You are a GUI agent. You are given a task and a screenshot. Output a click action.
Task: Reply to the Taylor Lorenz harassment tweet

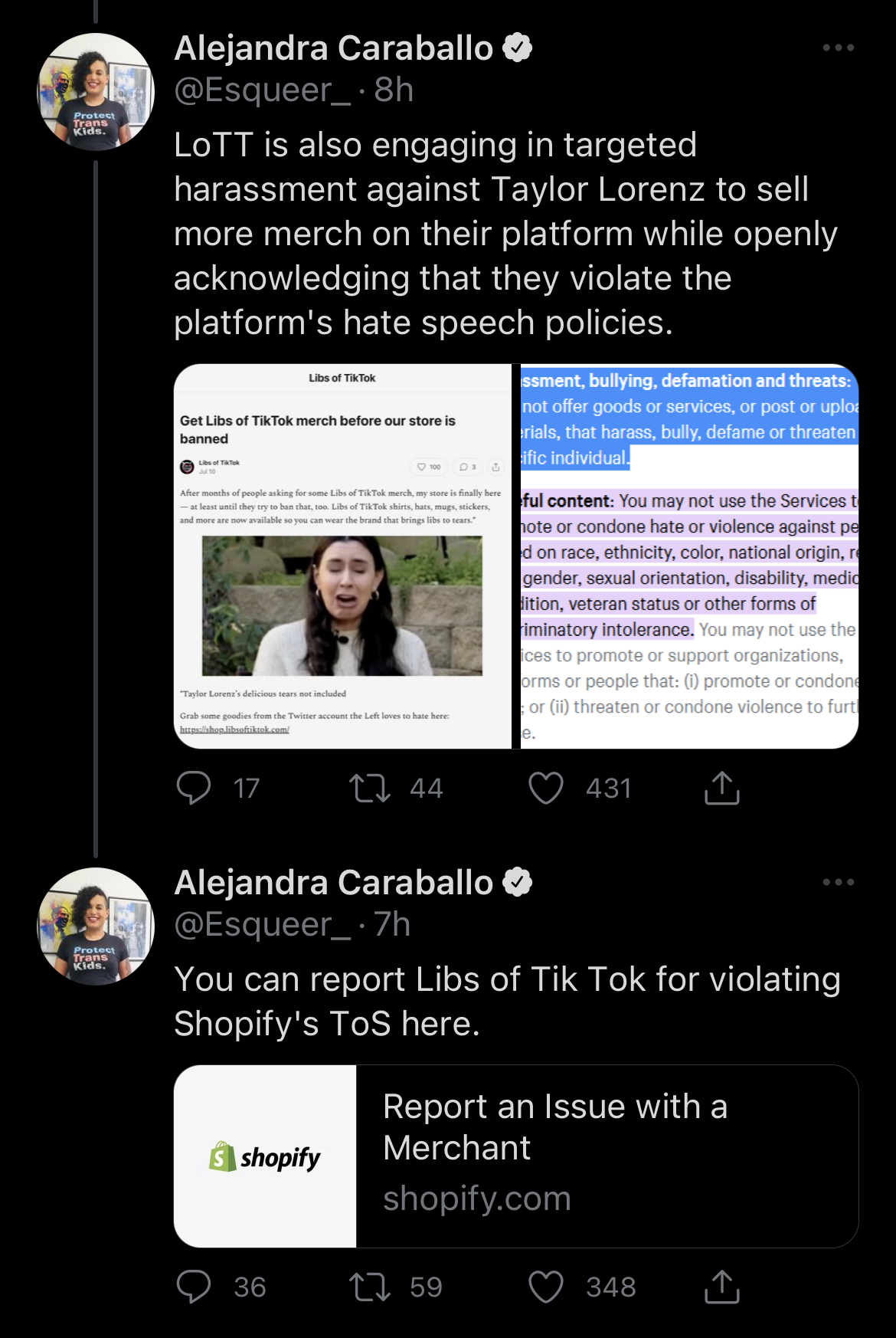click(x=194, y=788)
